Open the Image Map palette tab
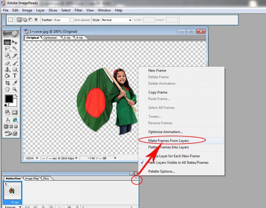The image size is (266, 208). click(x=32, y=178)
